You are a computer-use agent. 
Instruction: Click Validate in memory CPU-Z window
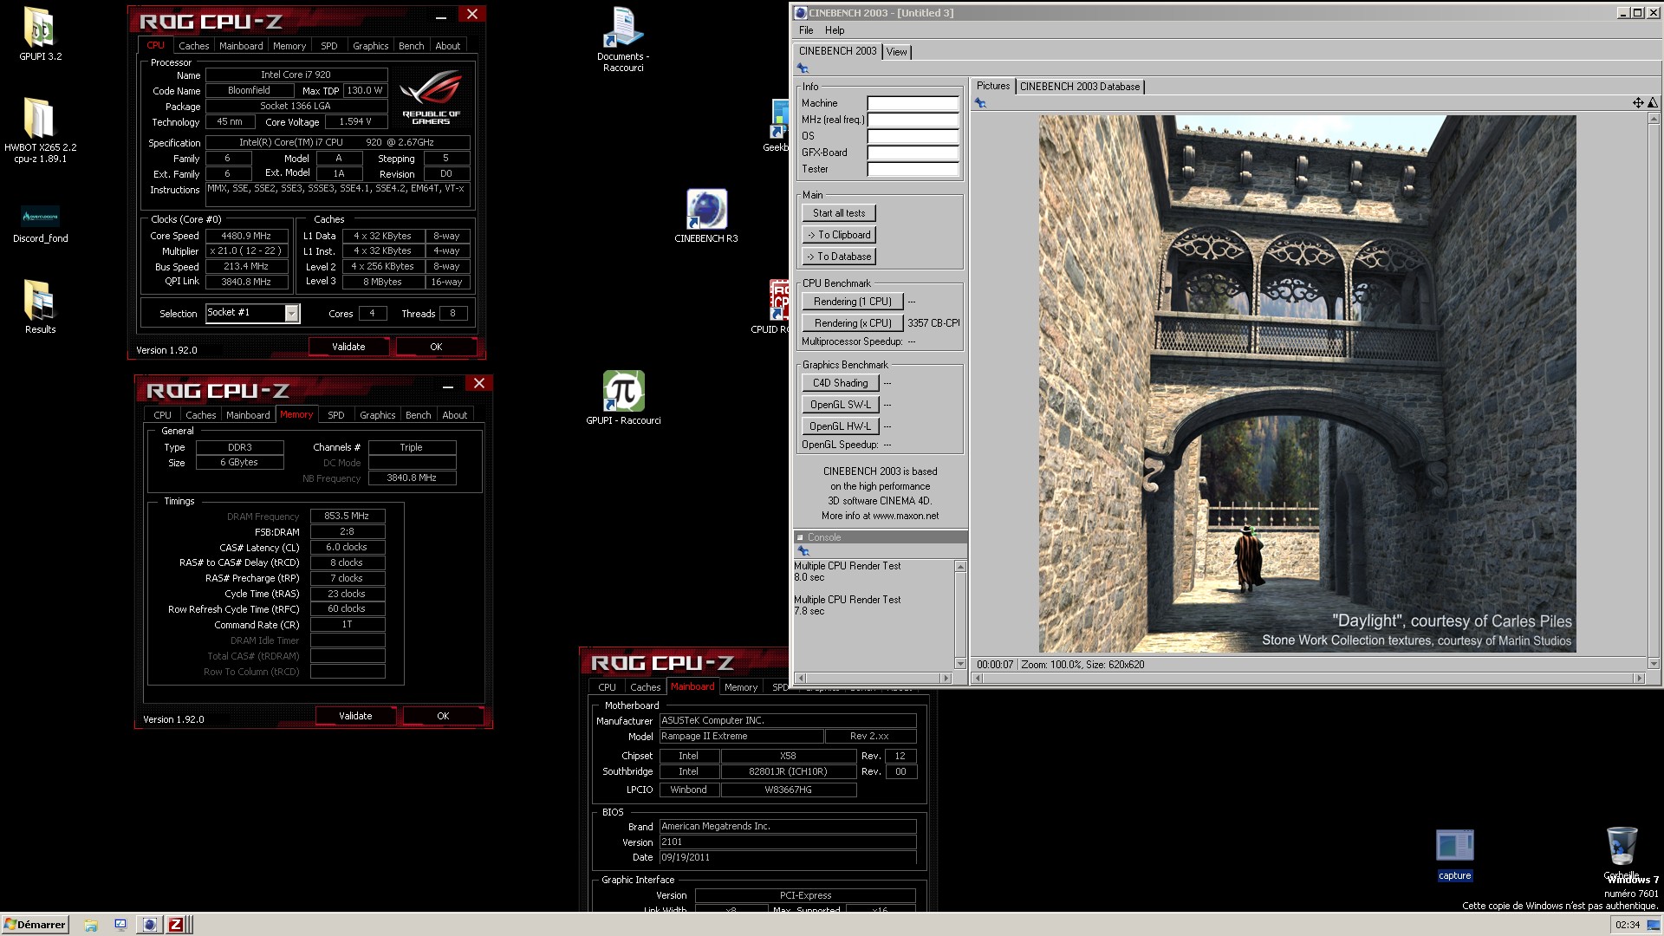coord(355,716)
